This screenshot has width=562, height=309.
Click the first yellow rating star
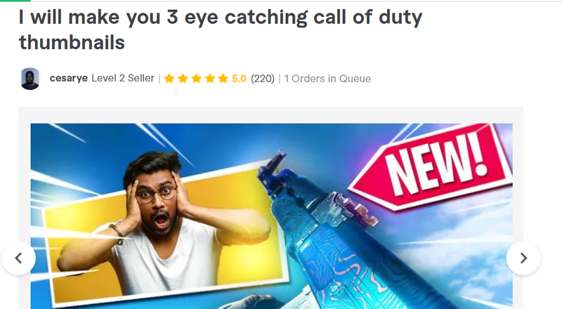point(169,78)
